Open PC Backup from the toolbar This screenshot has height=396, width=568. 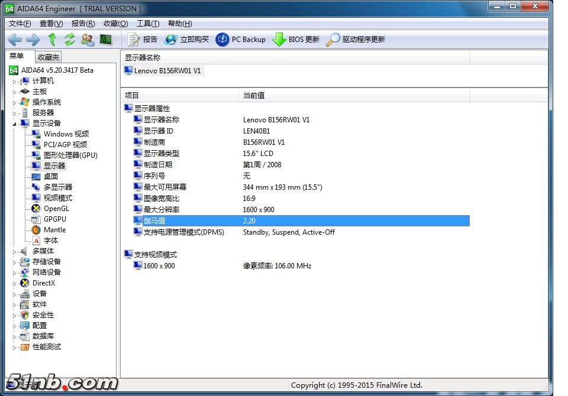tap(239, 40)
